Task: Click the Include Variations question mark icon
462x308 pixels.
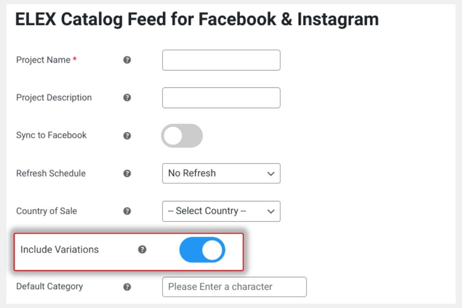Action: click(x=142, y=249)
